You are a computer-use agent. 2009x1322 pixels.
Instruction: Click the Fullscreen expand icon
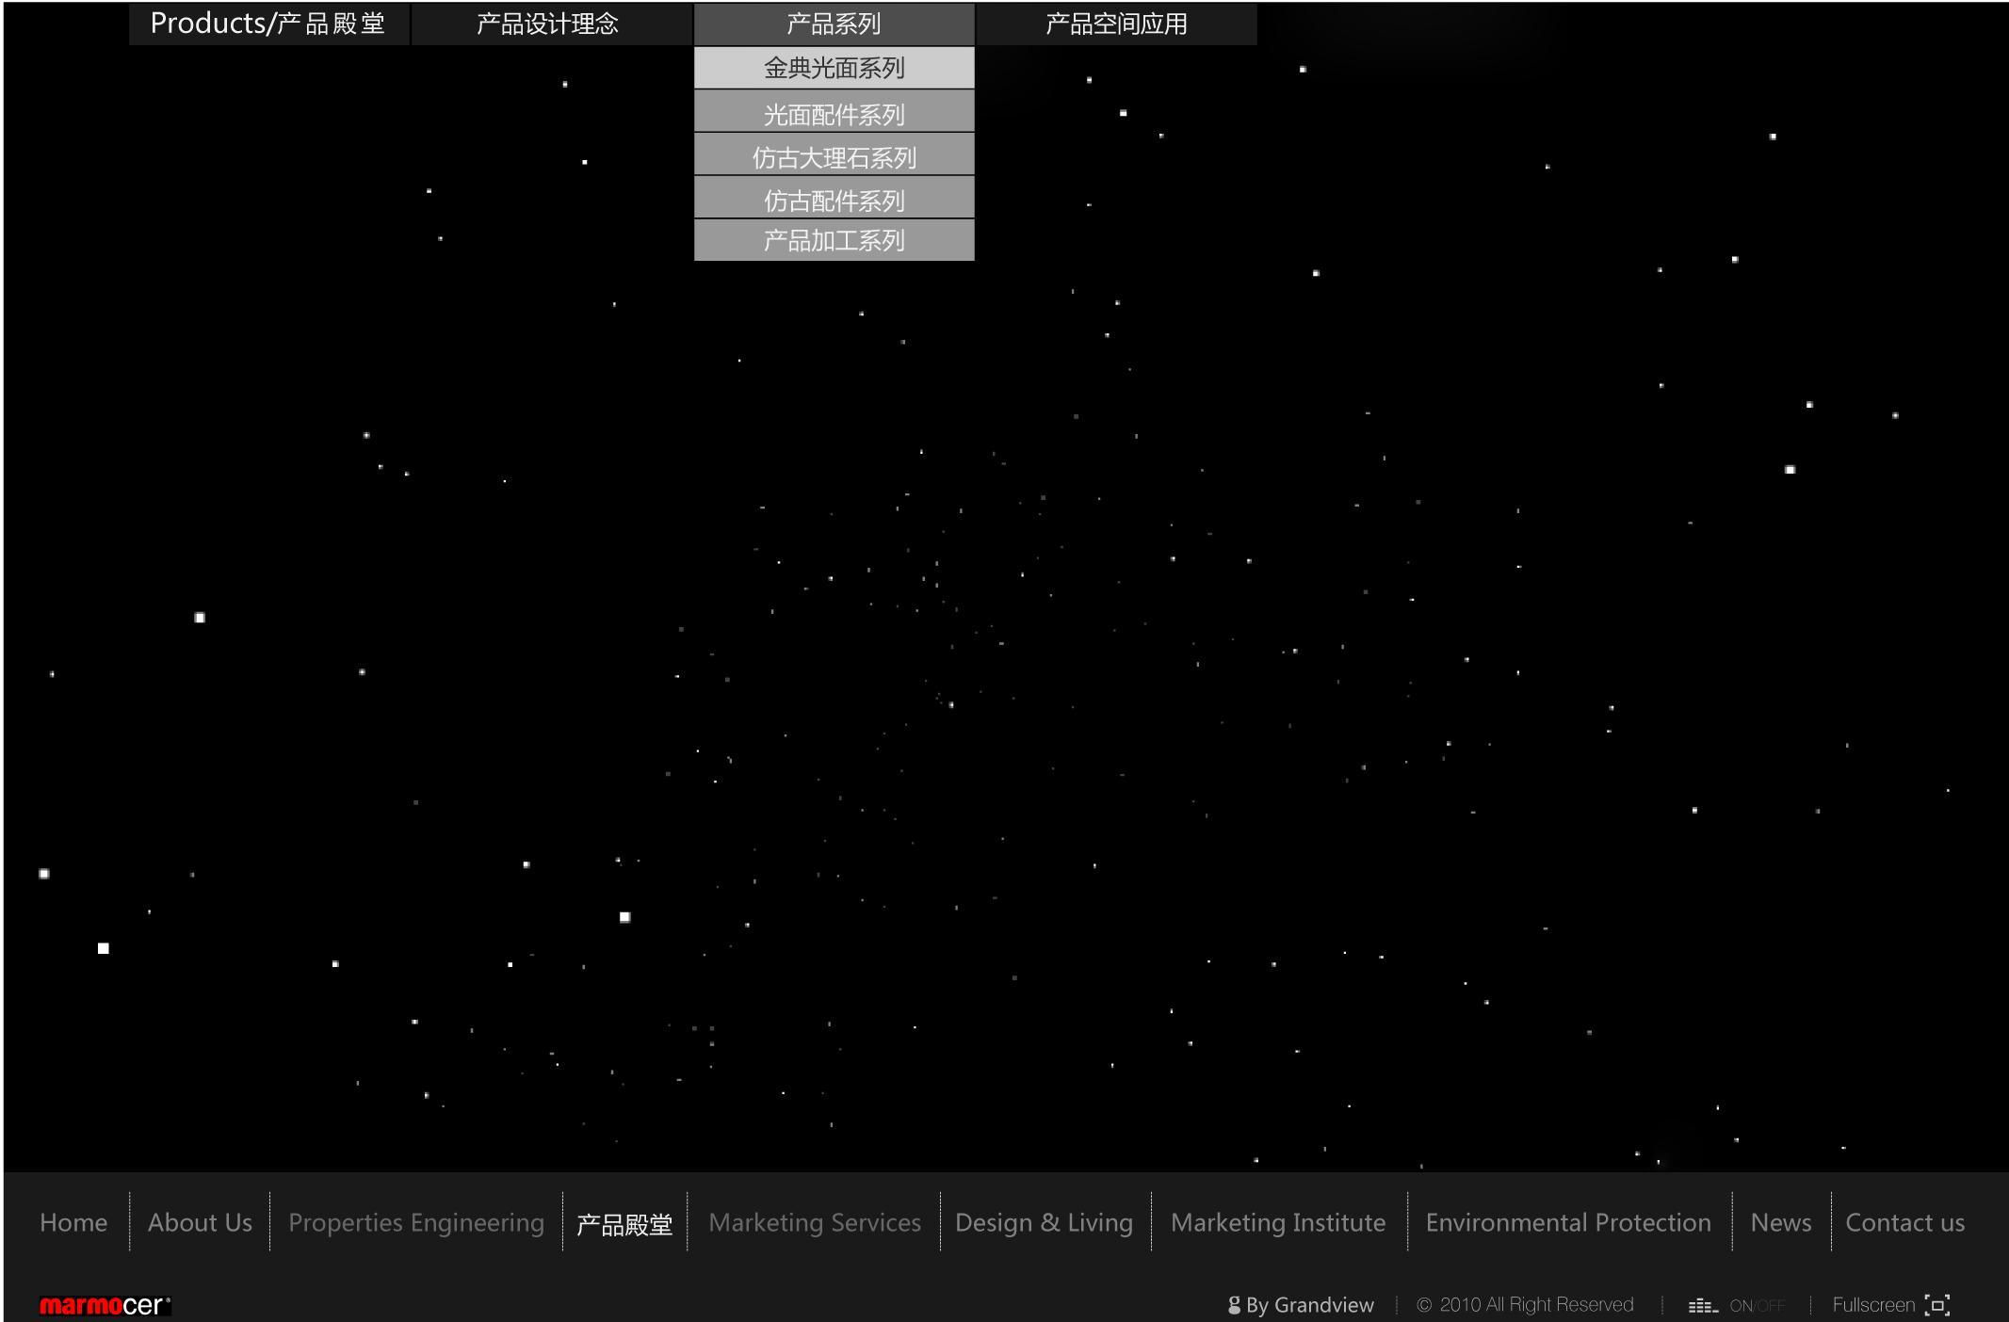tap(1937, 1305)
